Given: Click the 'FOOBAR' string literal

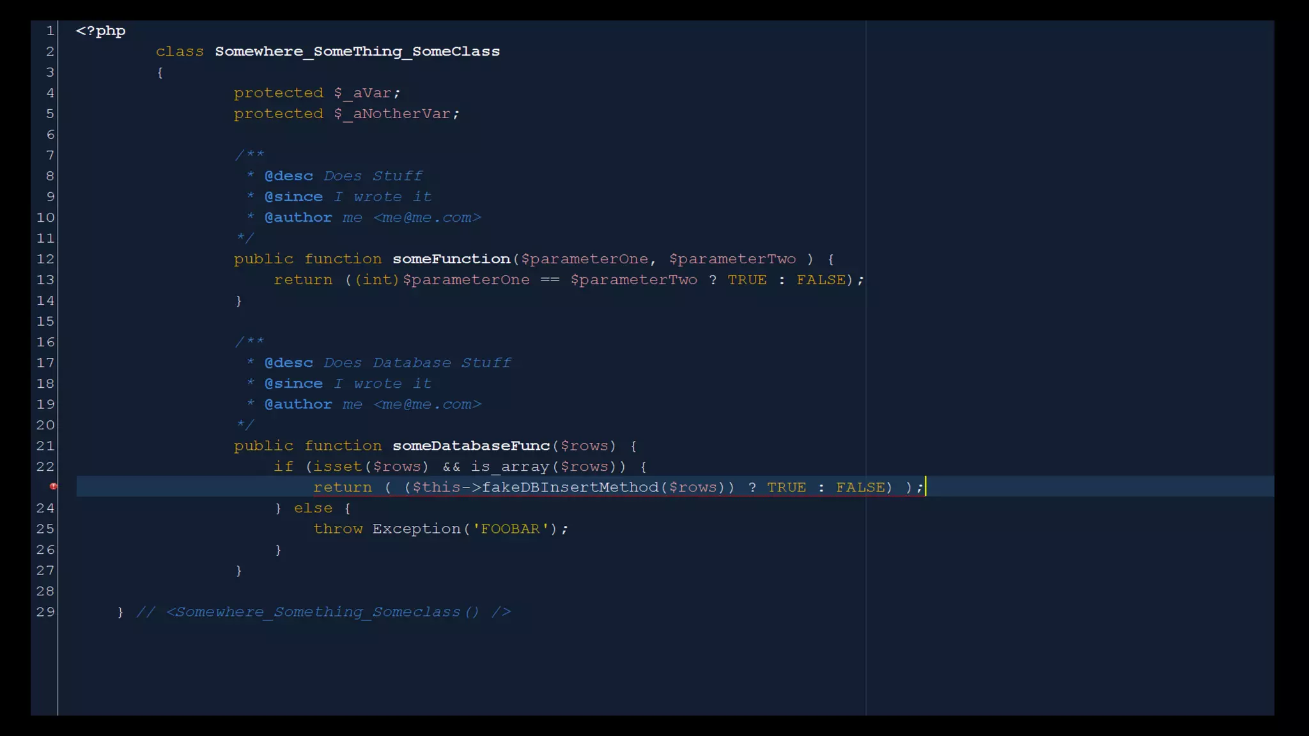Looking at the screenshot, I should [x=510, y=529].
